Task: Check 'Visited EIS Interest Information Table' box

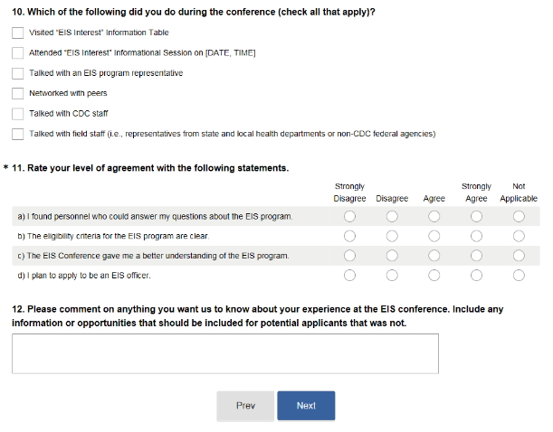Action: pos(18,33)
